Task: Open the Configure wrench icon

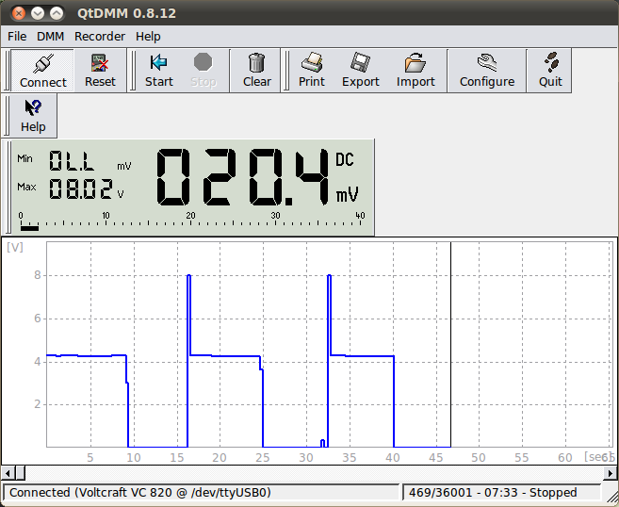Action: tap(486, 64)
